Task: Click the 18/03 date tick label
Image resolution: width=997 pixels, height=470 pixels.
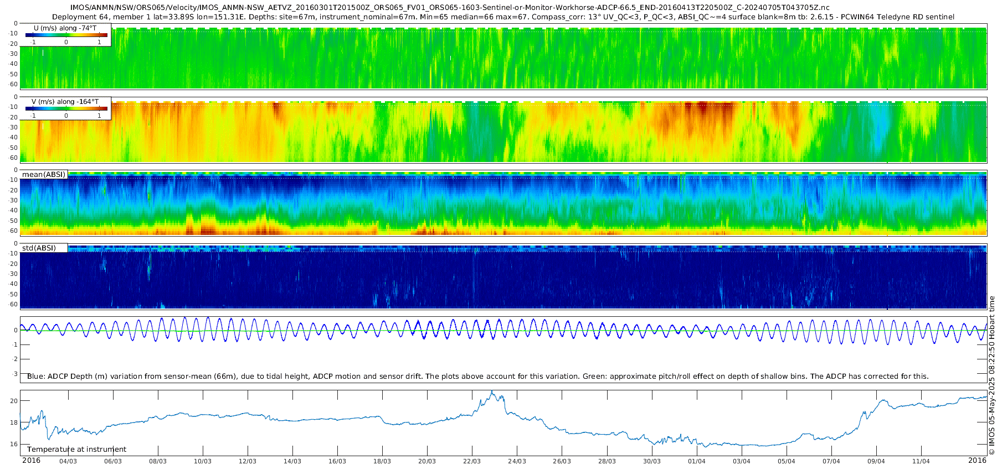Action: pos(382,461)
